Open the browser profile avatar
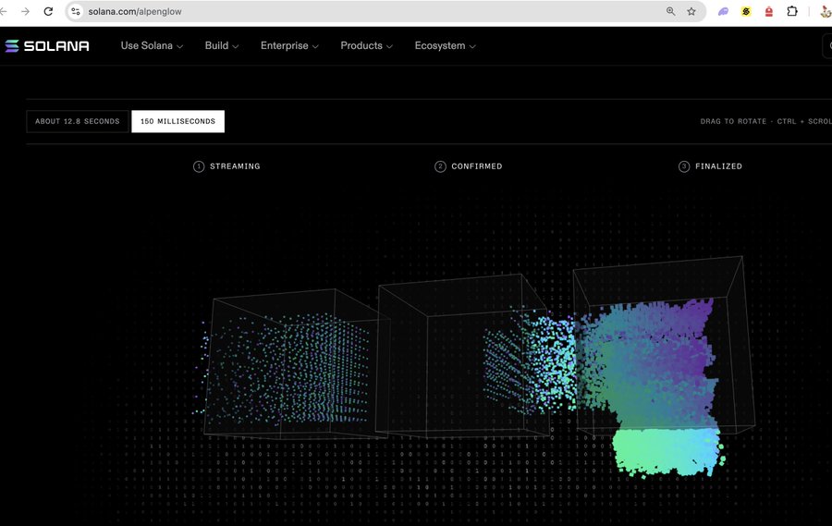This screenshot has width=832, height=526. 826,11
